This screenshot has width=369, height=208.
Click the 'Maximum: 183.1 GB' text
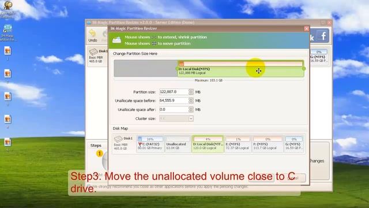209,80
